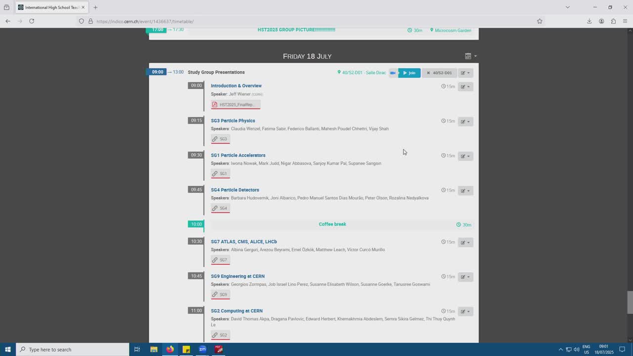Open the Friday 18 July calendar dropdown
The image size is (633, 356).
tap(471, 56)
